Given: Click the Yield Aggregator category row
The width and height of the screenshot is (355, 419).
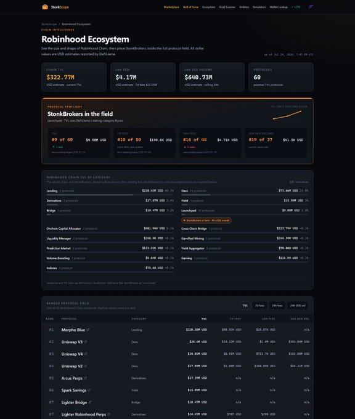Looking at the screenshot, I should pyautogui.click(x=245, y=250).
